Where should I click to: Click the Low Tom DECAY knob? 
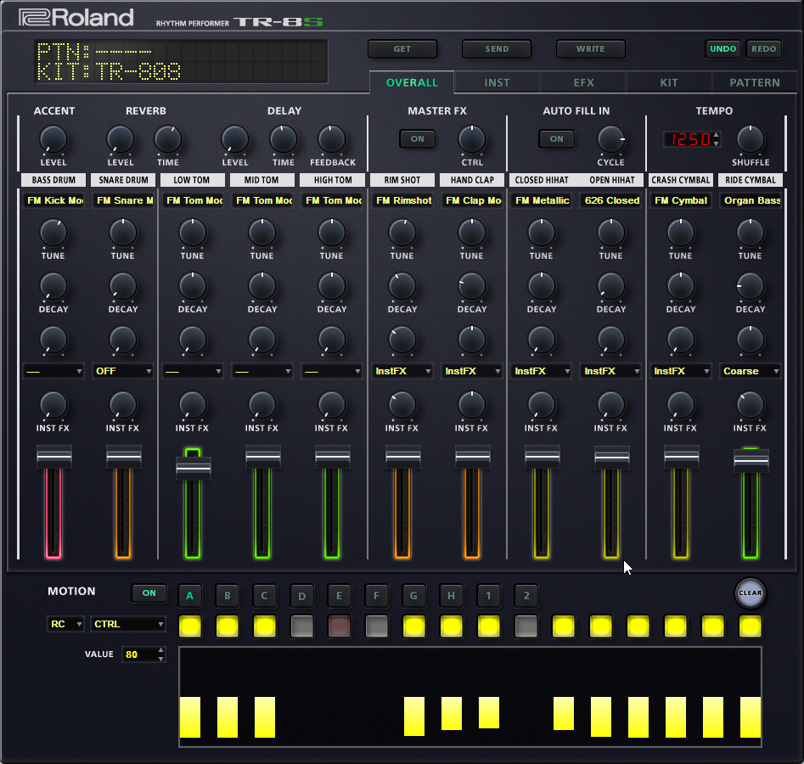pyautogui.click(x=192, y=287)
